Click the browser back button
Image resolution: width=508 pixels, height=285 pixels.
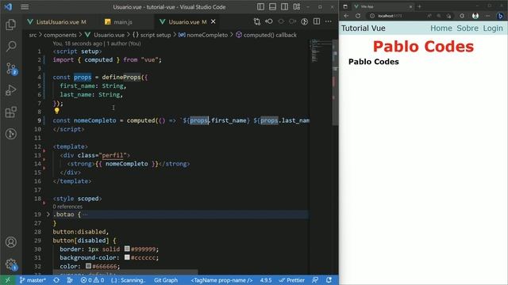click(x=346, y=16)
